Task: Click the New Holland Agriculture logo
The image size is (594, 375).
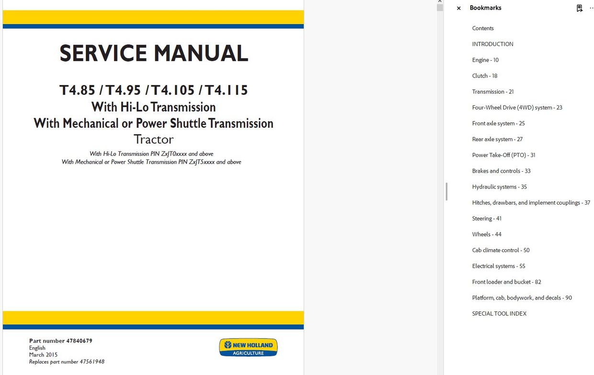Action: coord(248,347)
